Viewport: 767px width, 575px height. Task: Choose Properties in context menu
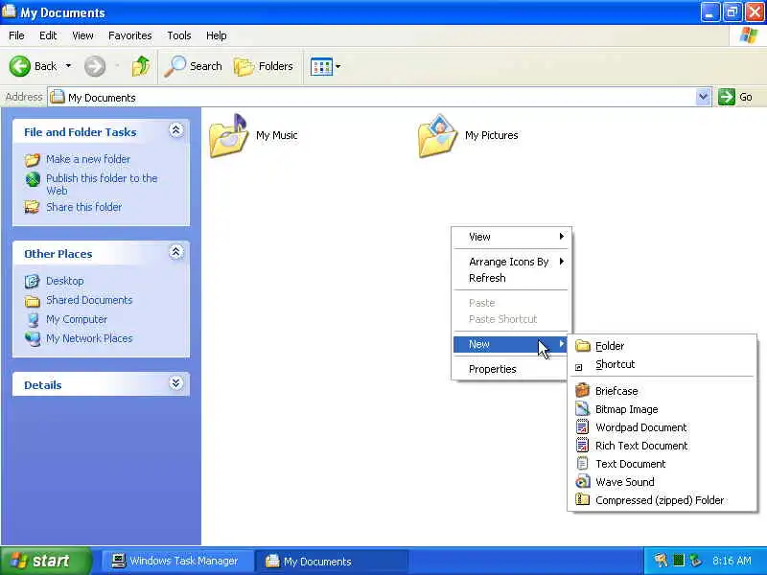pos(510,369)
